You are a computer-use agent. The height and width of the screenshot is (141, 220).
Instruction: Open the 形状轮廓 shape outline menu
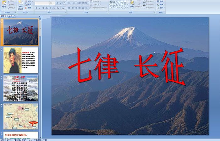[149, 4]
